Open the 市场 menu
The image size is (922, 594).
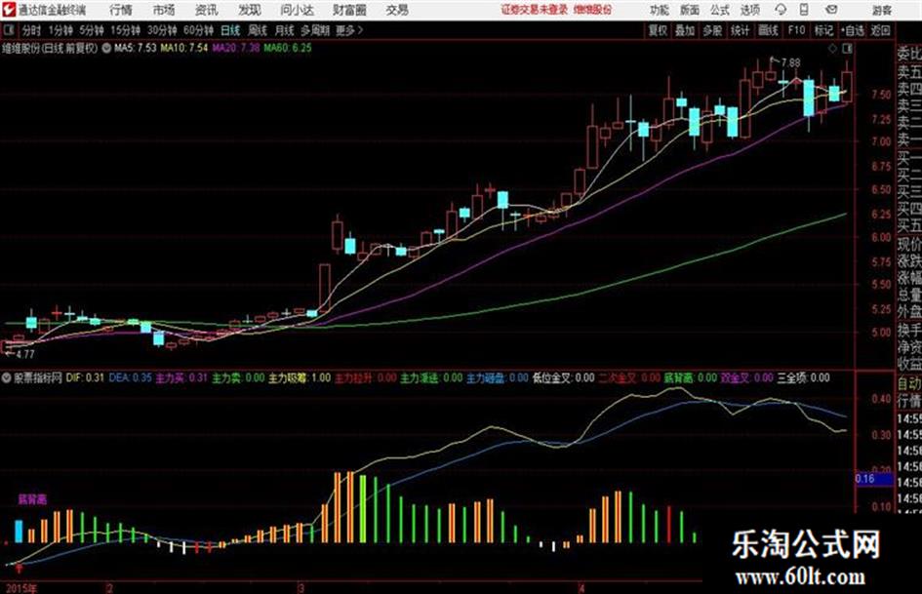164,10
